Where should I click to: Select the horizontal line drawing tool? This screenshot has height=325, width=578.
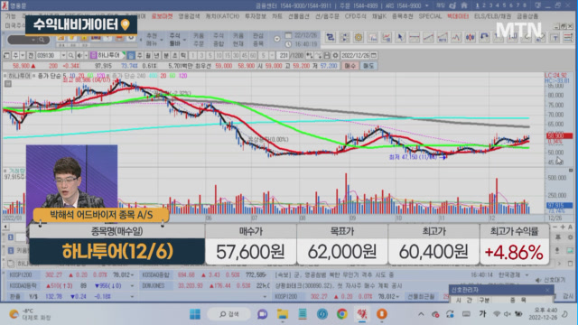(x=414, y=37)
